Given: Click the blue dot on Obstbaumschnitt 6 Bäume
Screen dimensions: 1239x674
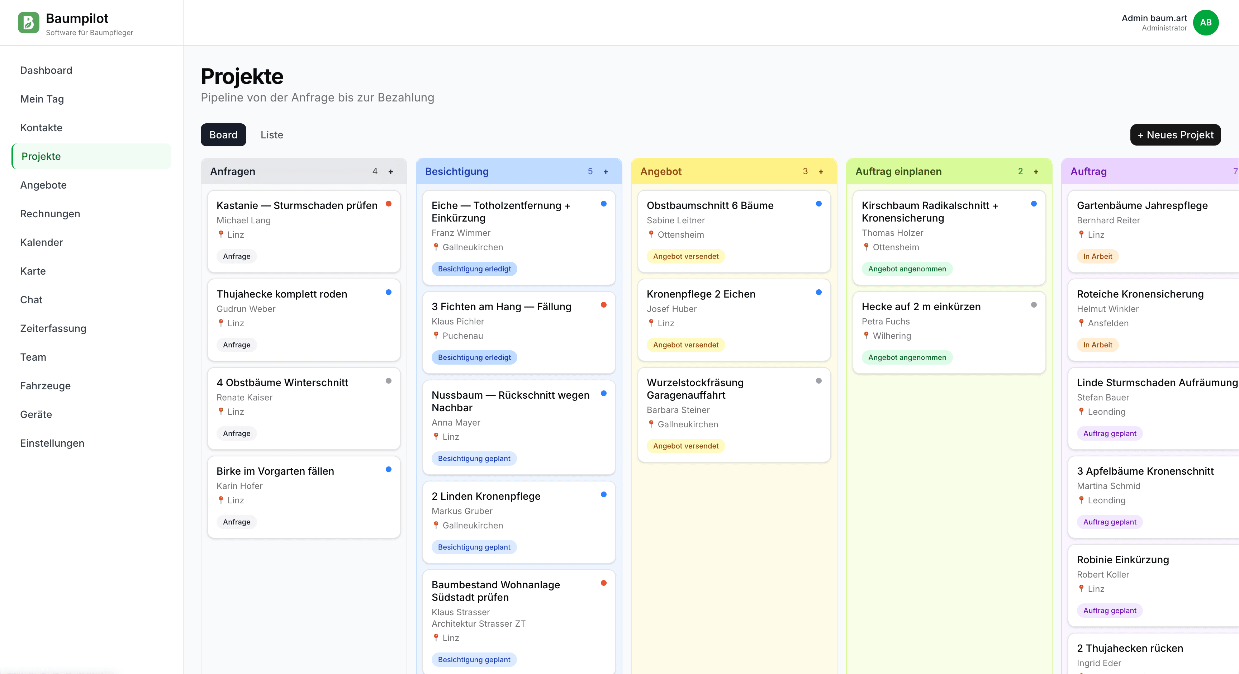Looking at the screenshot, I should point(818,204).
